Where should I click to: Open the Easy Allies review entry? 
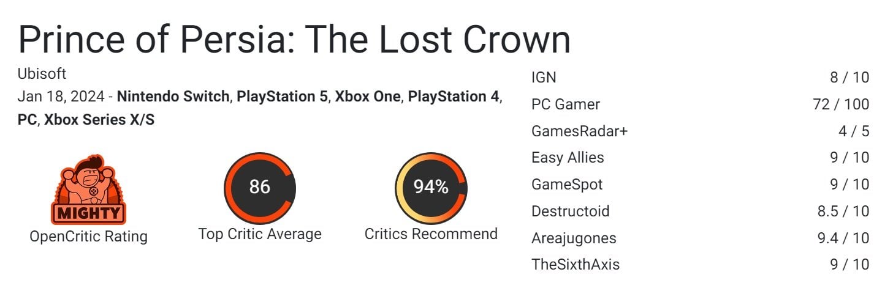(x=700, y=158)
